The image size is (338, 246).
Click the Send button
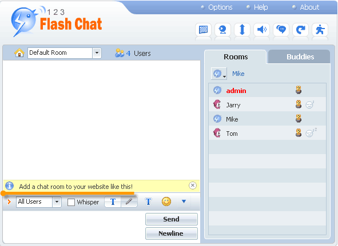[172, 219]
